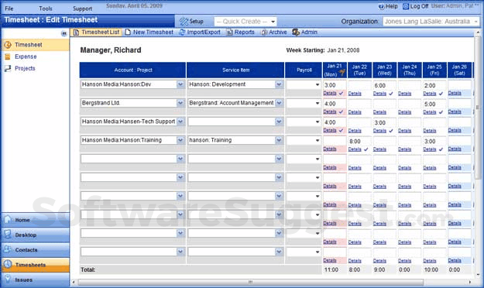The width and height of the screenshot is (484, 288).
Task: Open the Organization dropdown
Action: tap(431, 22)
